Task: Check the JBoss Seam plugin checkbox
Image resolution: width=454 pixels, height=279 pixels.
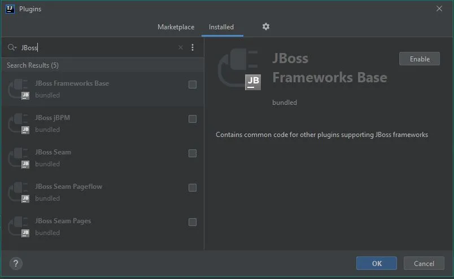Action: tap(193, 153)
